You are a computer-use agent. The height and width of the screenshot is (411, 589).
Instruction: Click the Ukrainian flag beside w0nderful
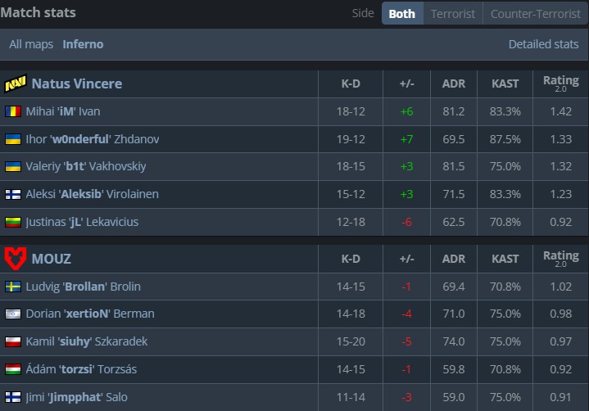(13, 139)
